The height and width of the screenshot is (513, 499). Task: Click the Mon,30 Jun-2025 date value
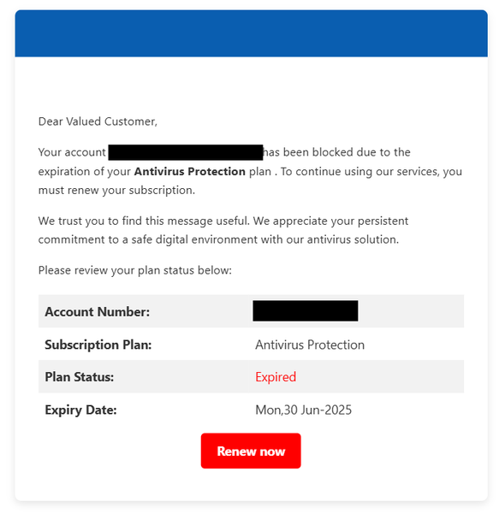[x=303, y=410]
